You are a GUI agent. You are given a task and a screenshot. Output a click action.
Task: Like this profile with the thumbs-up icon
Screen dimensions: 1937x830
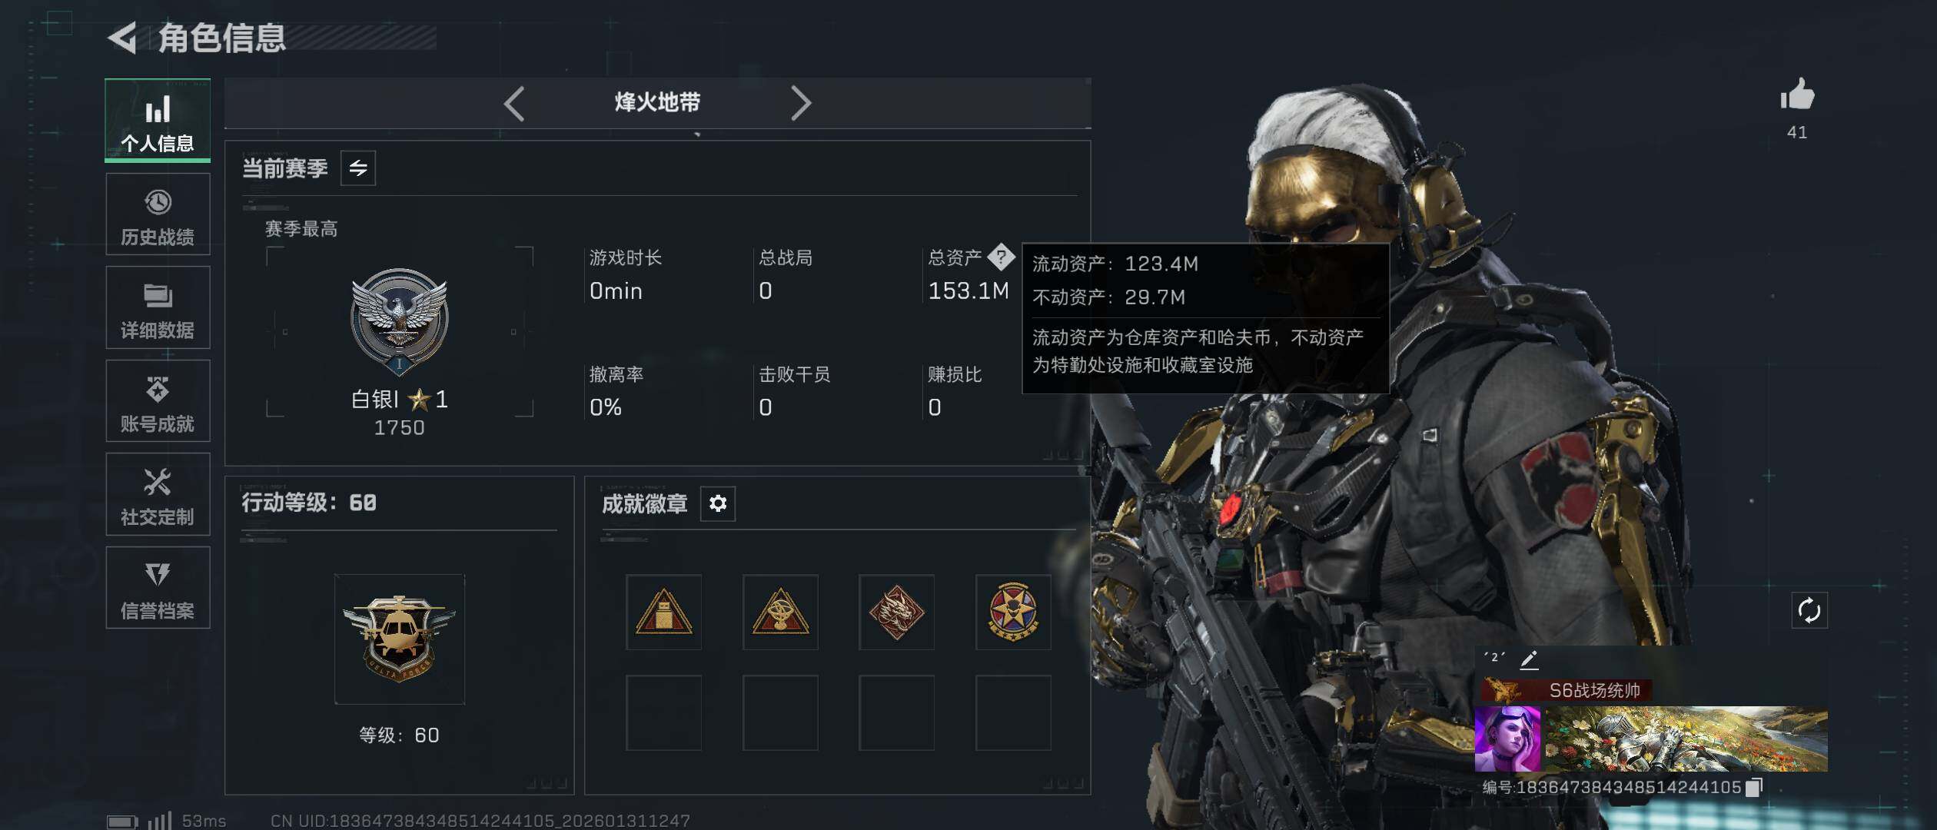coord(1797,95)
